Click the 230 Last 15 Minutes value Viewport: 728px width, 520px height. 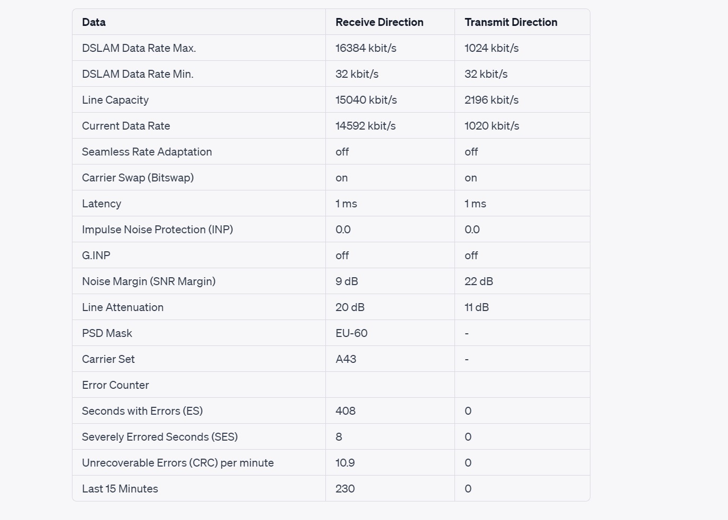click(345, 489)
